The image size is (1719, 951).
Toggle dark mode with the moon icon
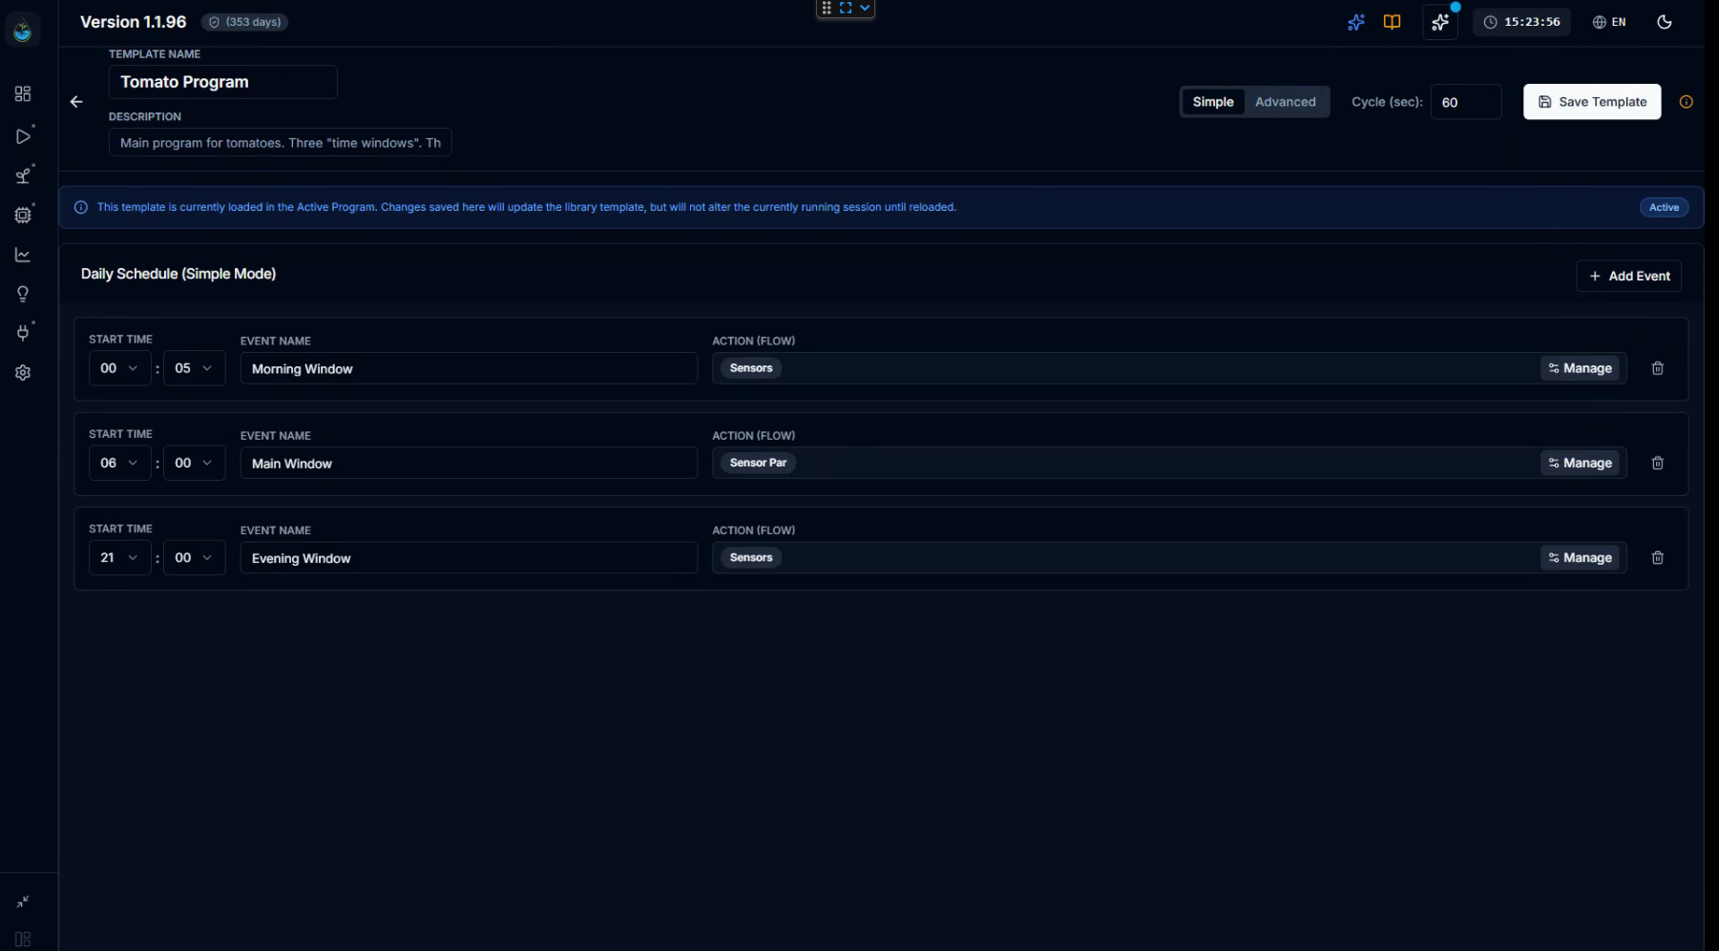(x=1665, y=22)
